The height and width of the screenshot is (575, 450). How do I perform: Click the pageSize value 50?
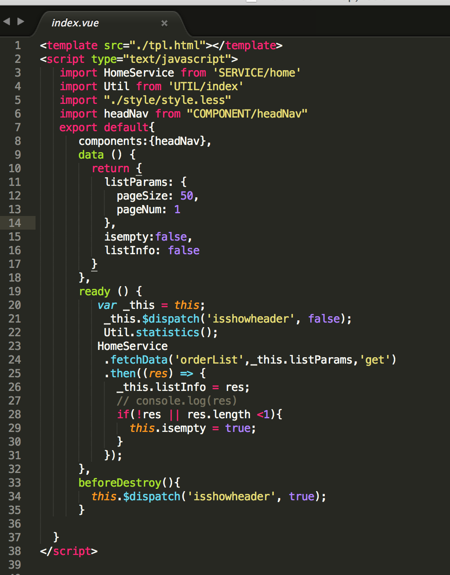(187, 195)
